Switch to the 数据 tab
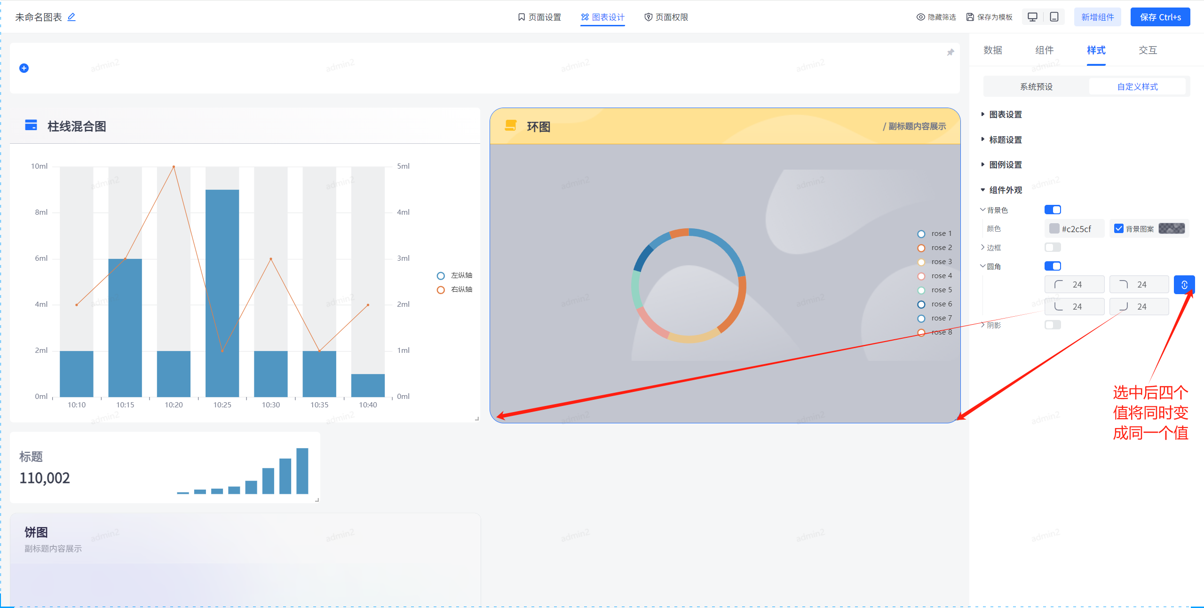1204x608 pixels. pos(993,50)
